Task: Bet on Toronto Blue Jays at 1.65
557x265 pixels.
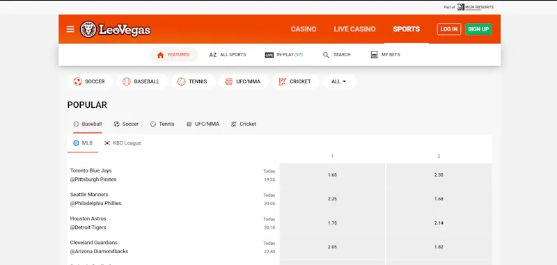Action: (332, 175)
